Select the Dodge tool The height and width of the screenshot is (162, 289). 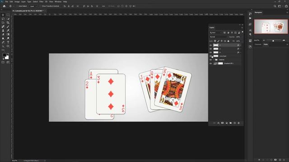(x=8, y=38)
